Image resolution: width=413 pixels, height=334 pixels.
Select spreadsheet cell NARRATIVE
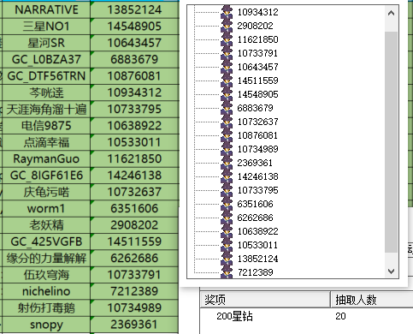pos(46,10)
